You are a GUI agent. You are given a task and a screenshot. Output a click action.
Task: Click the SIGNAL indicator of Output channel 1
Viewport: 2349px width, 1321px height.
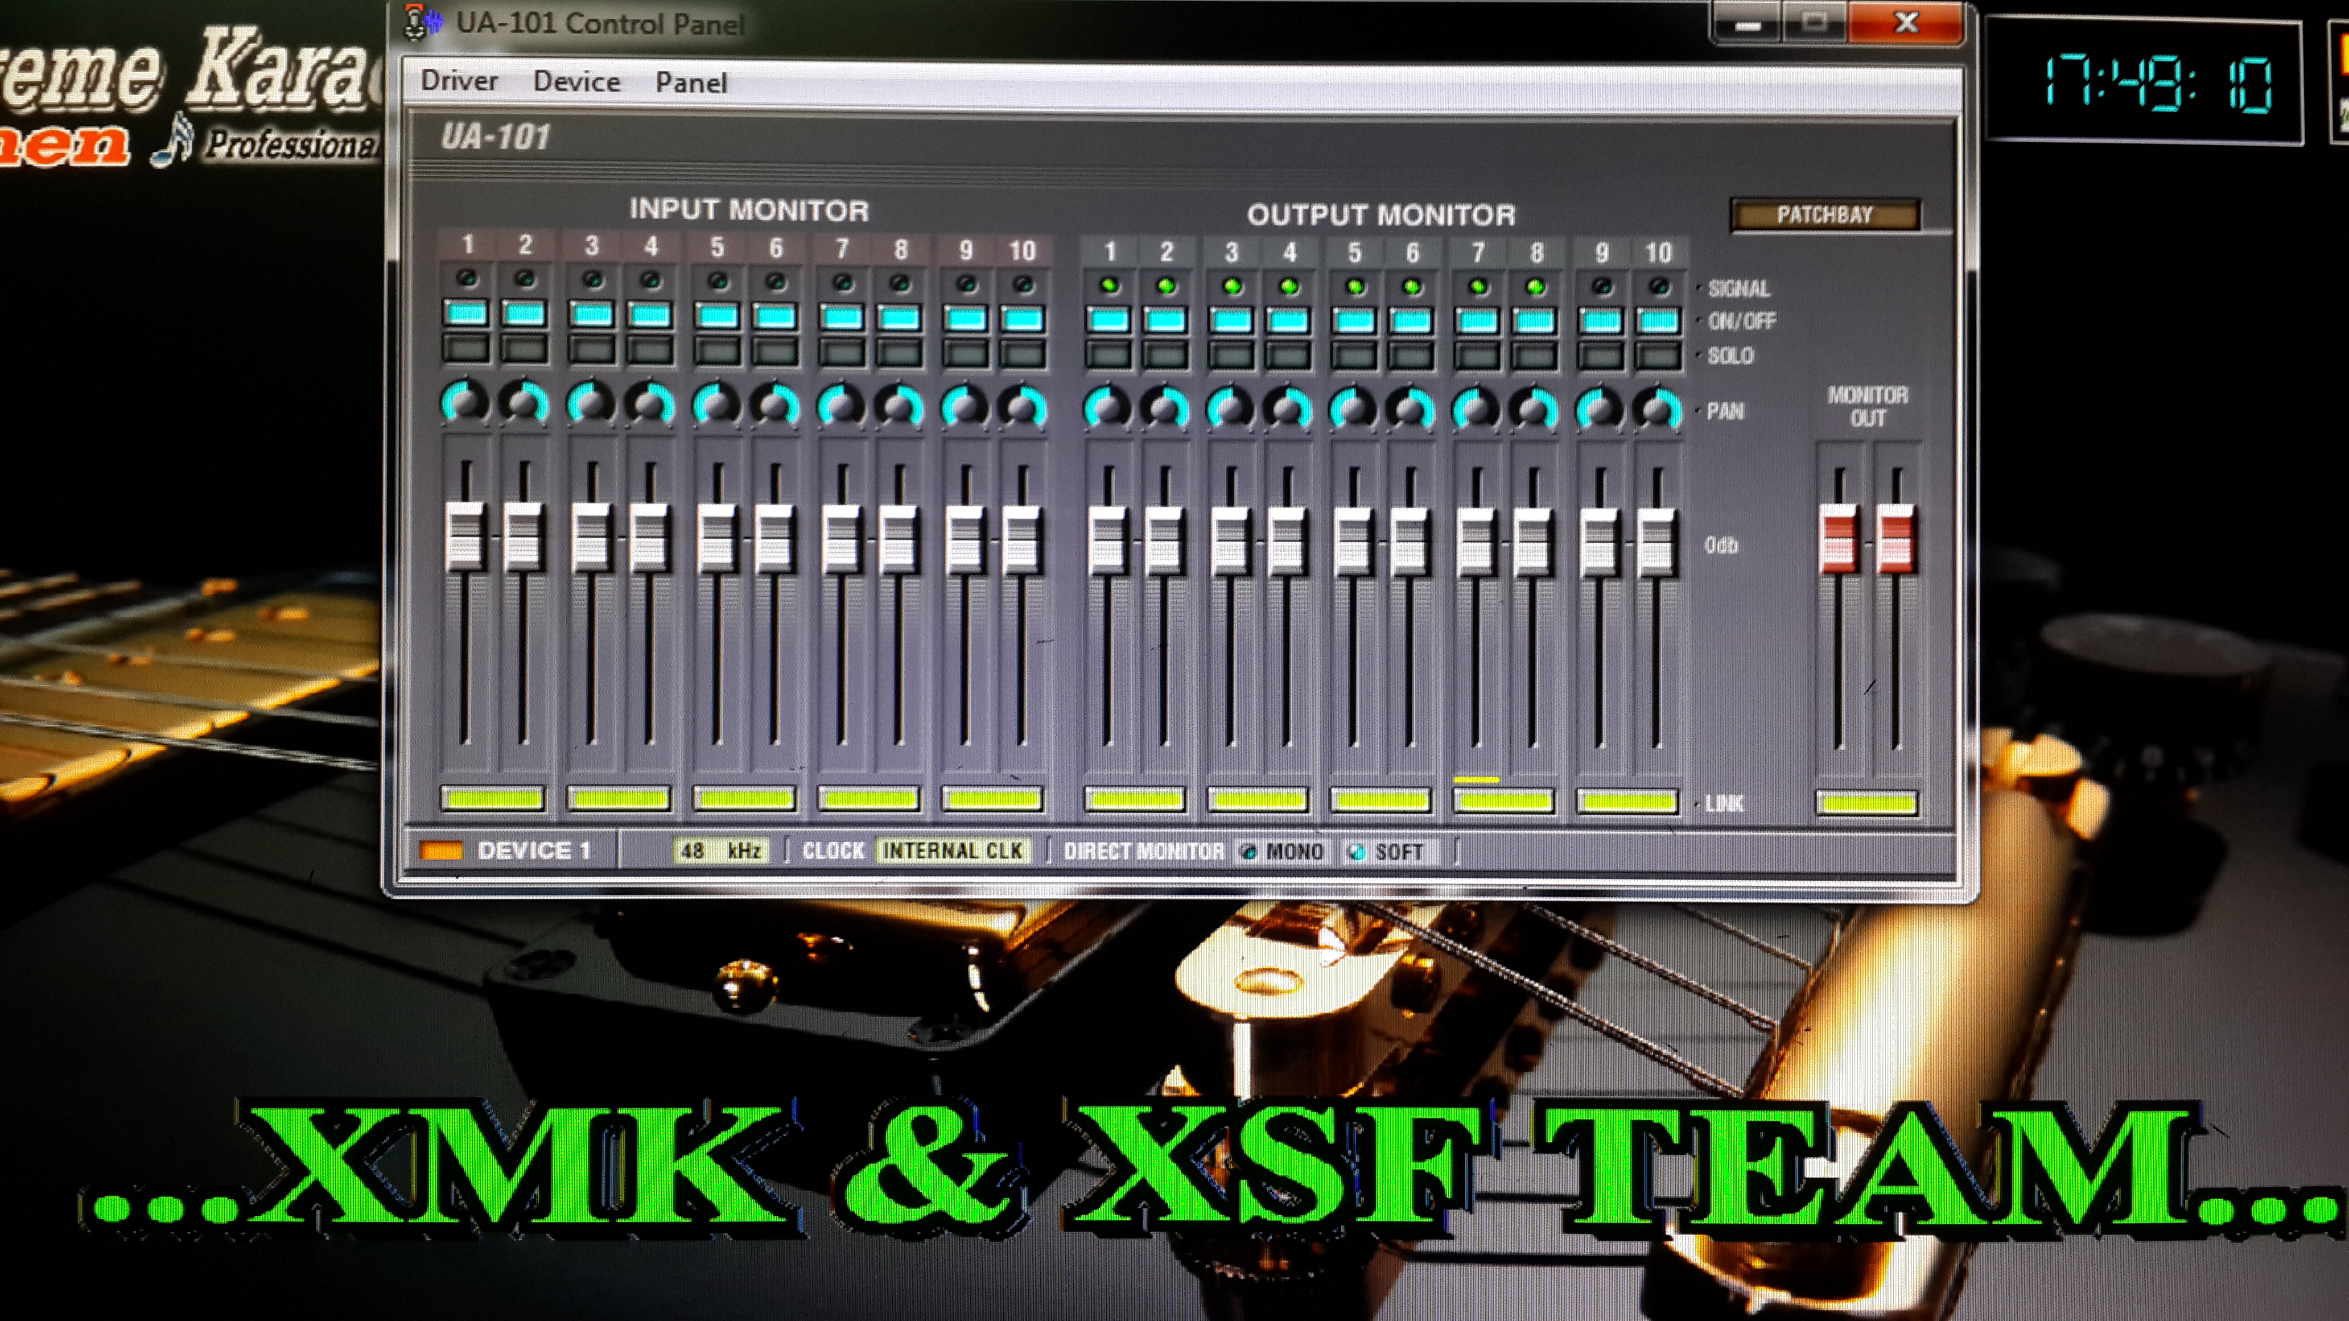coord(1110,286)
